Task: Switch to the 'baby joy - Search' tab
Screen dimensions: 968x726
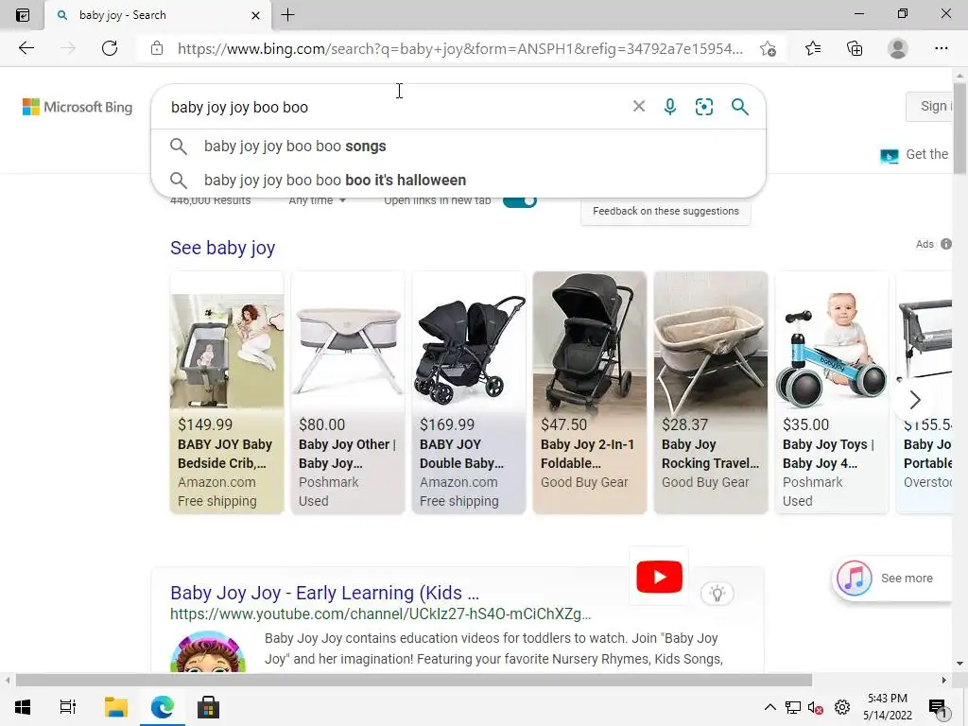Action: tap(158, 15)
